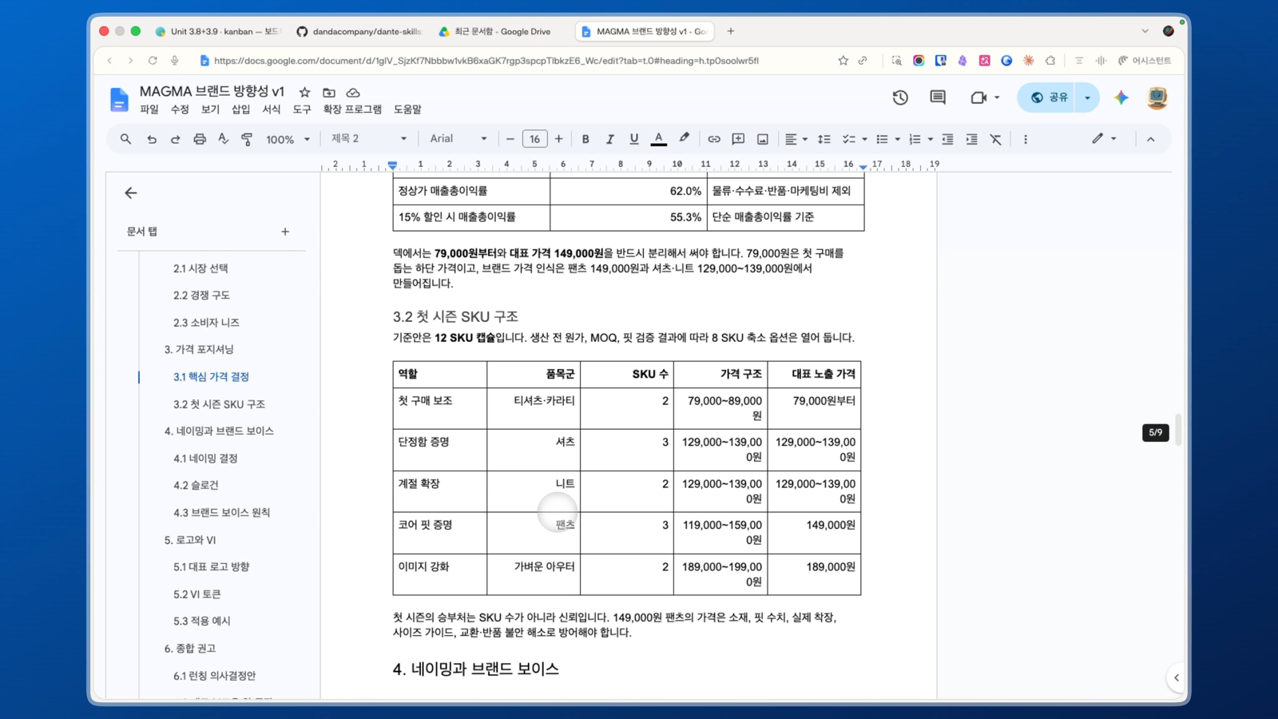Open bulleted list options arrow

tap(898, 139)
